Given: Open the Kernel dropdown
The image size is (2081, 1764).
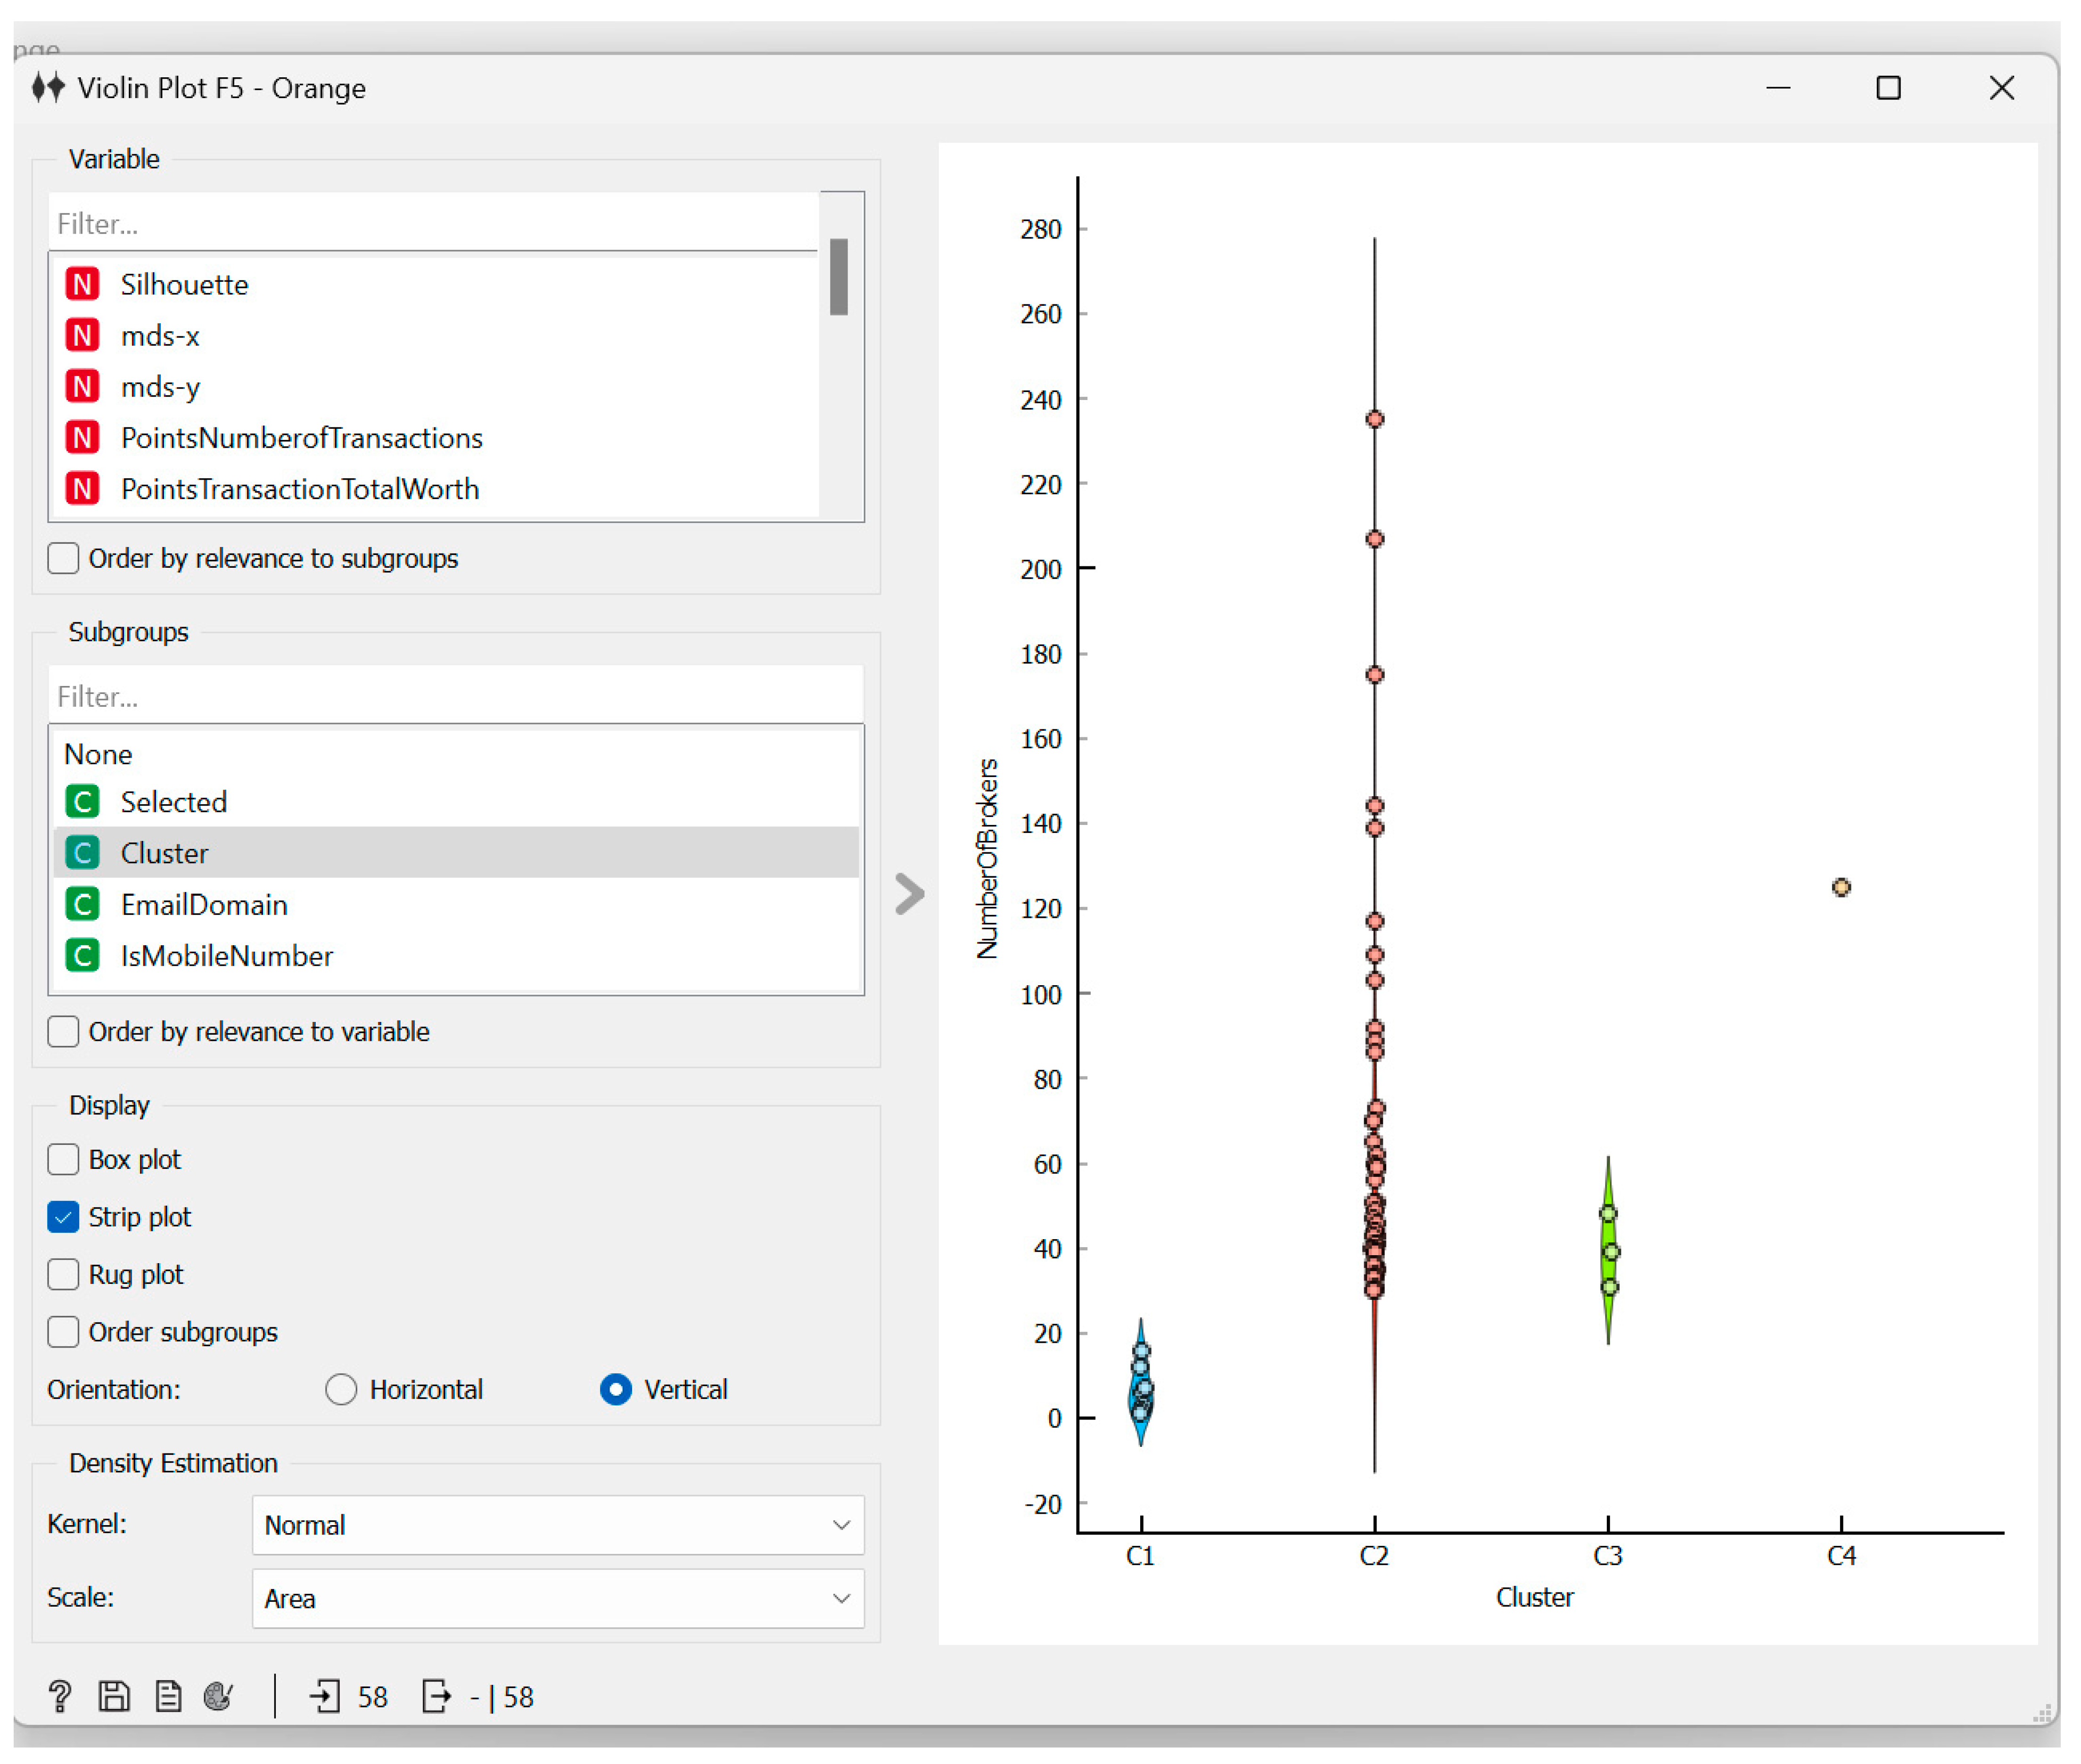Looking at the screenshot, I should [x=557, y=1525].
